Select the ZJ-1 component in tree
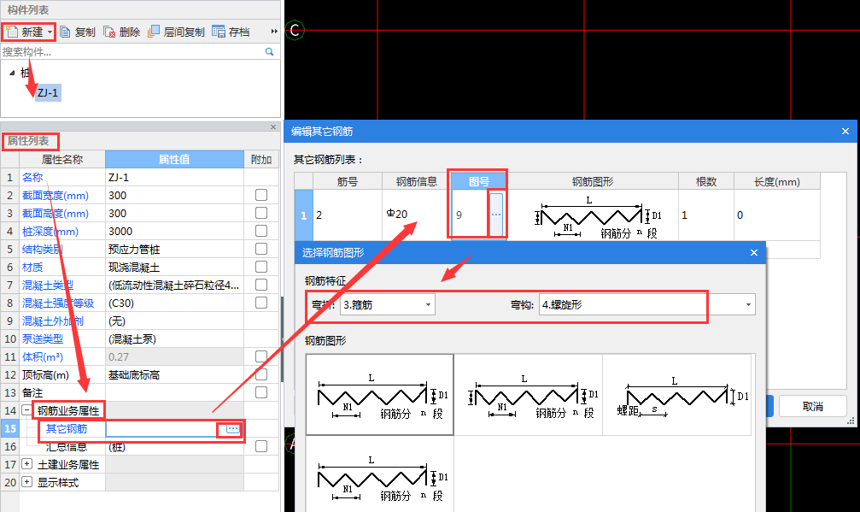 [48, 93]
